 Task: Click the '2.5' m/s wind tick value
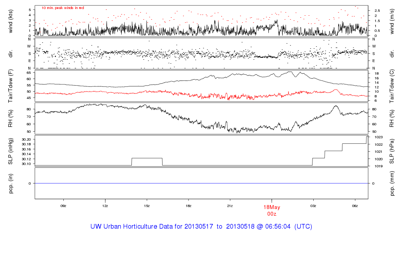tap(377, 11)
